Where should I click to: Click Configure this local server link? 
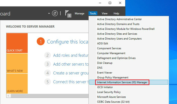[x=68, y=42]
